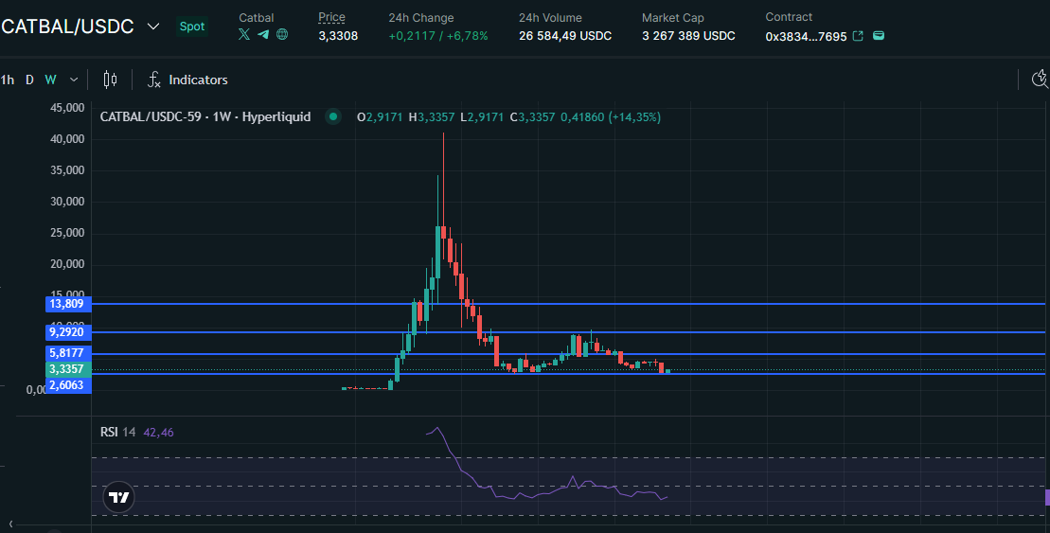
Task: Click the 24h Volume value 26 584,49 USDC
Action: 565,36
